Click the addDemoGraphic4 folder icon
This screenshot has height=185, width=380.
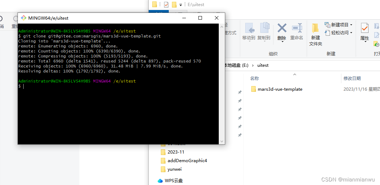click(163, 161)
